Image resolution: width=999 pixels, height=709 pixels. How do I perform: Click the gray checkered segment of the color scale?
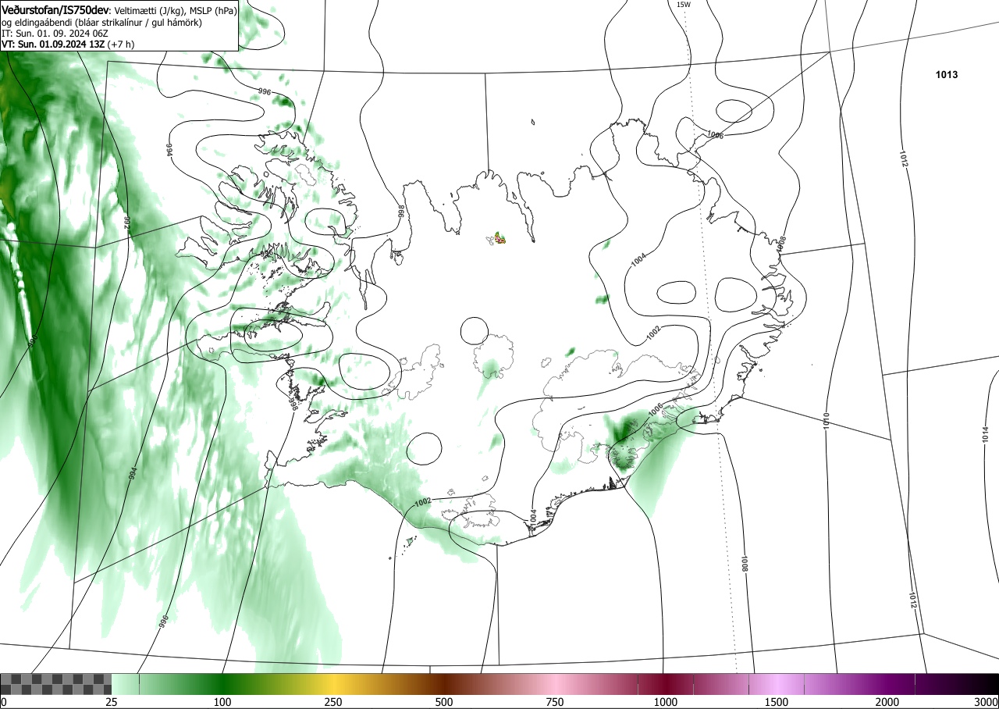[x=55, y=684]
